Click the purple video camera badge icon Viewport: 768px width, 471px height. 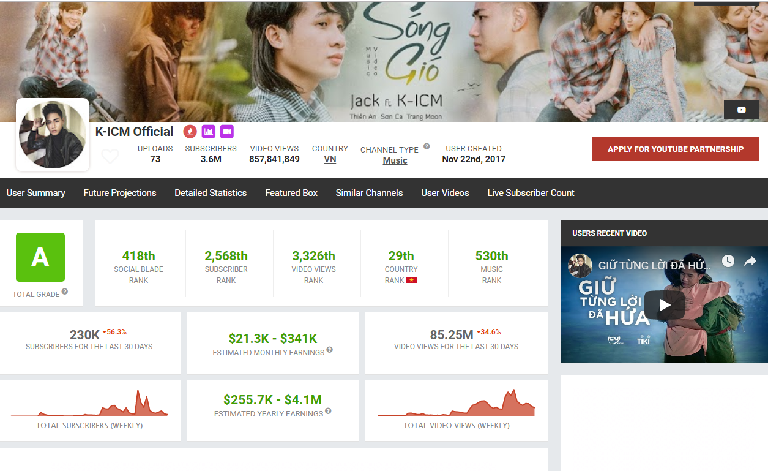pos(226,131)
